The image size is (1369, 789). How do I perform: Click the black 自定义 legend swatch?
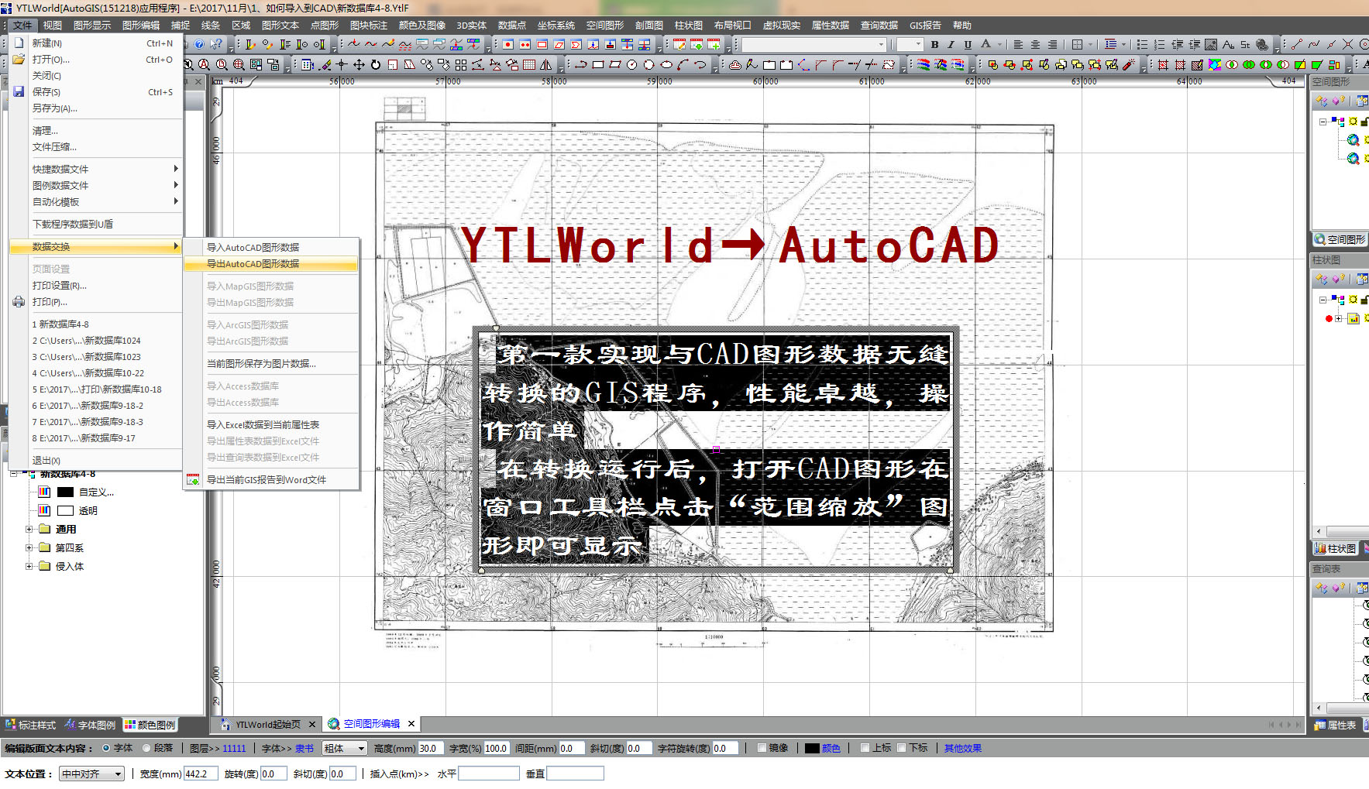coord(66,492)
